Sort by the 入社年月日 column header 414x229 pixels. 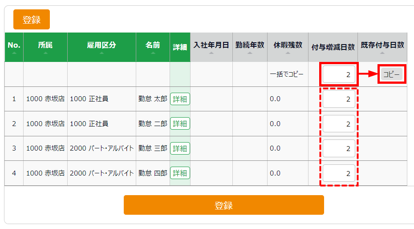211,47
